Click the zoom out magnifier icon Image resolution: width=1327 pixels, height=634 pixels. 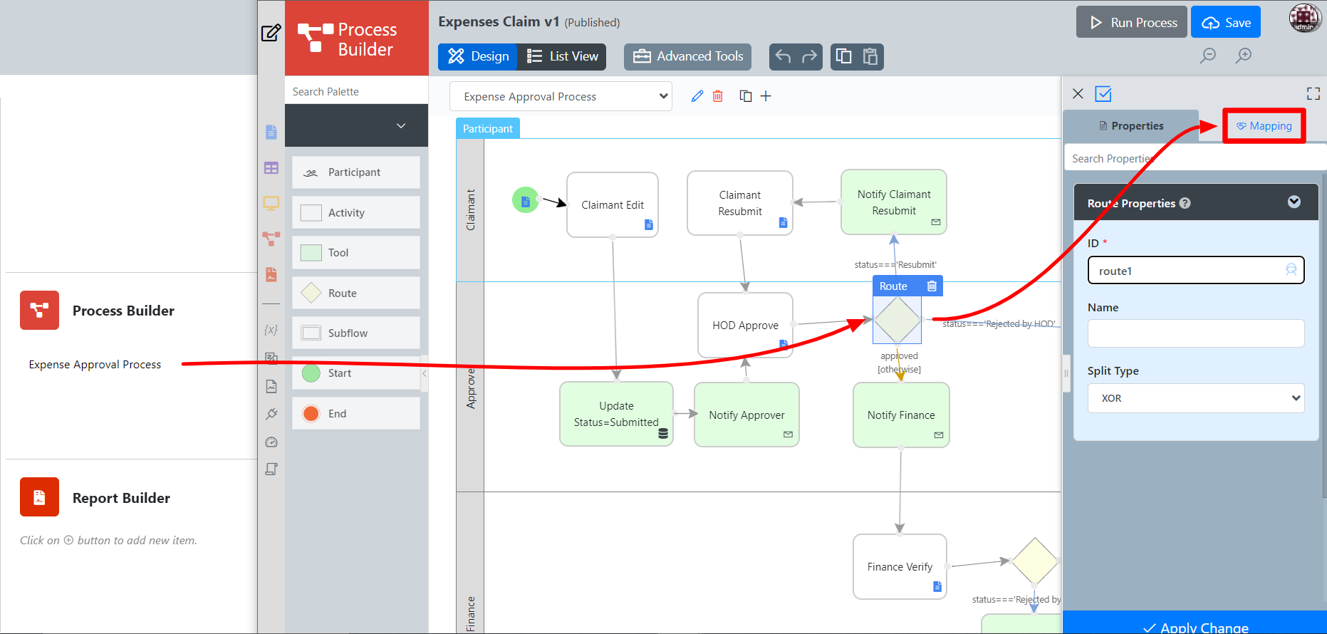[1207, 56]
